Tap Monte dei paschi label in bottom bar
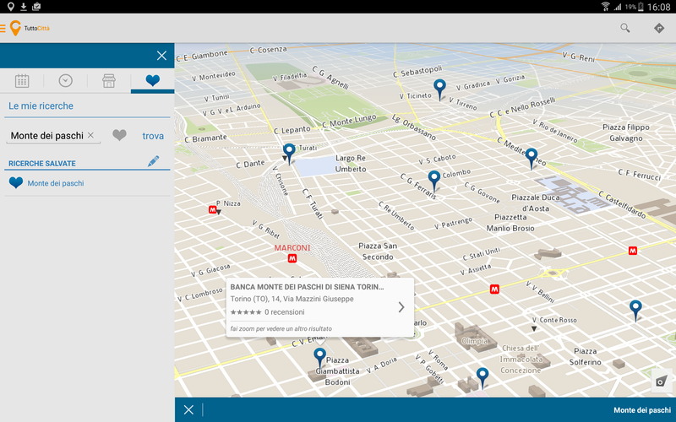This screenshot has height=422, width=676. point(642,410)
